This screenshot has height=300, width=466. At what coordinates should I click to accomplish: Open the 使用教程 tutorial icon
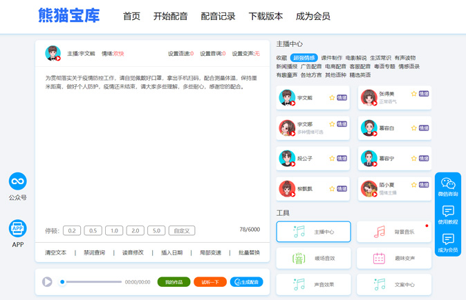448,211
